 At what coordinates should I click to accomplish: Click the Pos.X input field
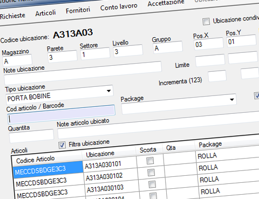pyautogui.click(x=209, y=44)
